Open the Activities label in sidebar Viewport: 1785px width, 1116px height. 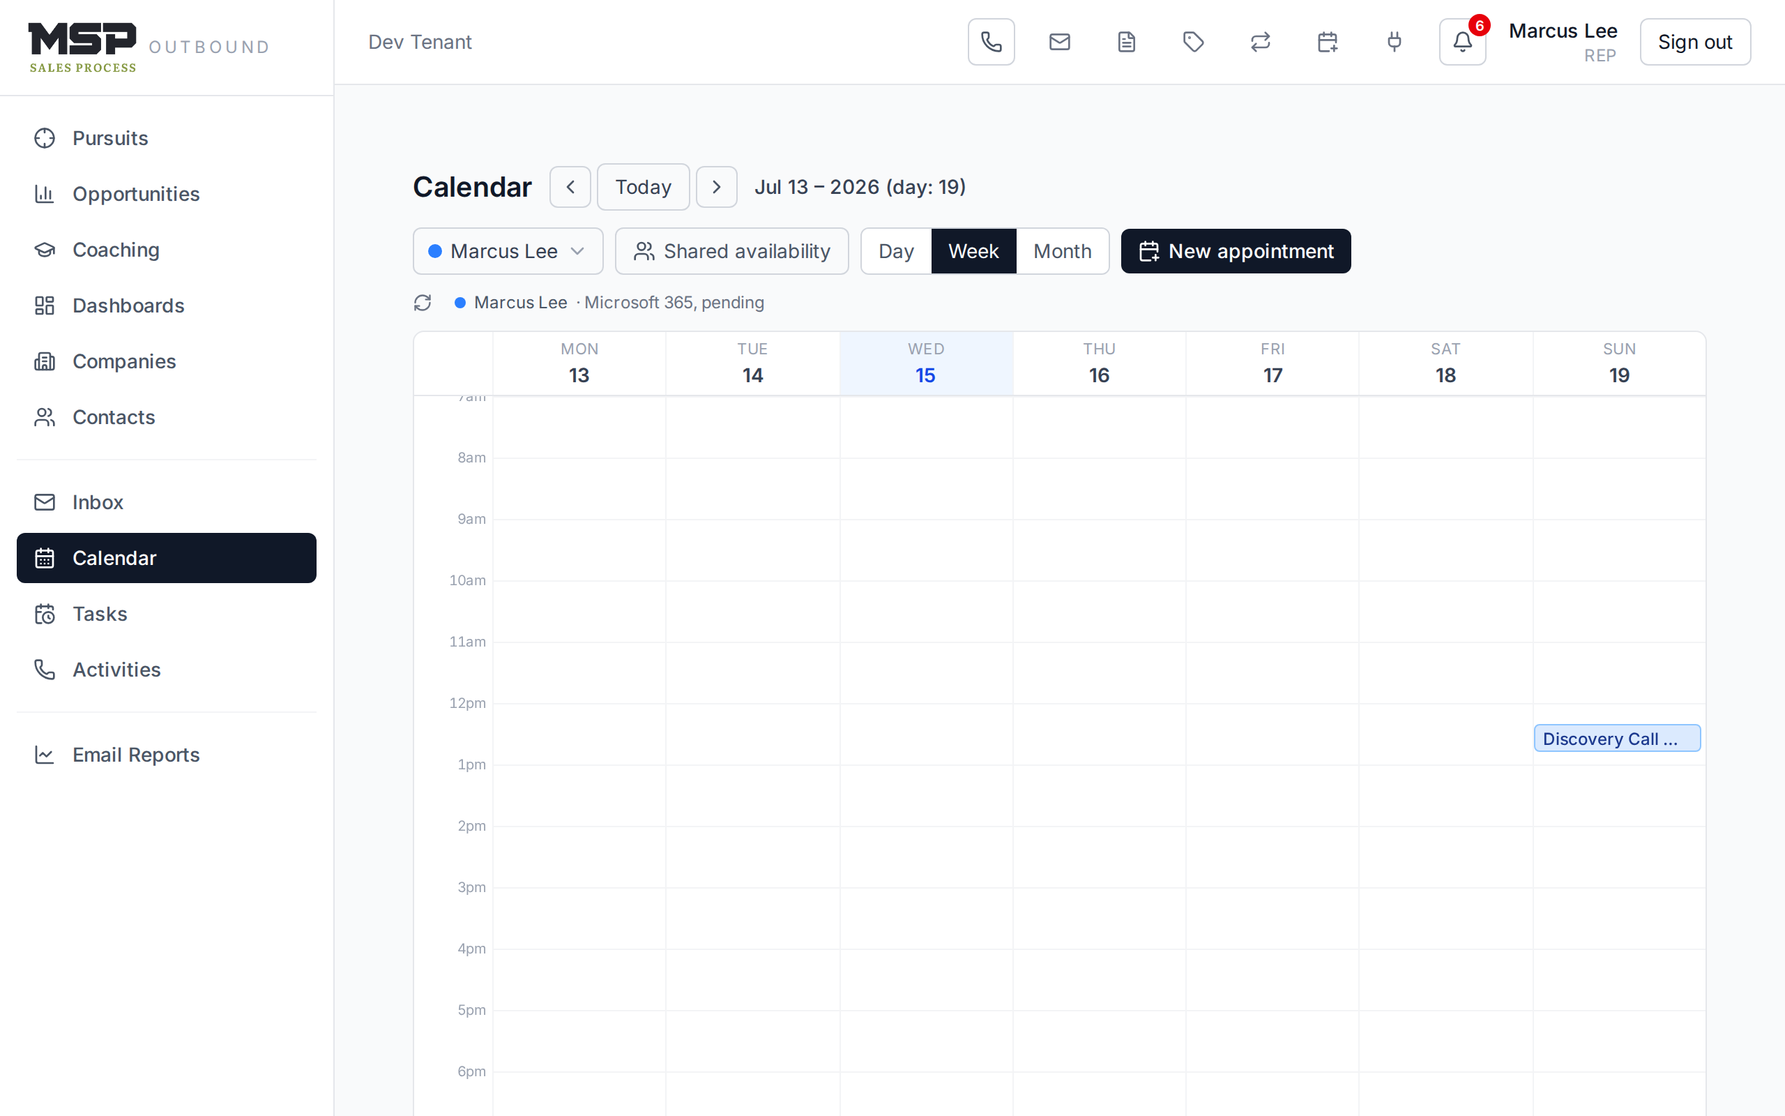pyautogui.click(x=116, y=670)
